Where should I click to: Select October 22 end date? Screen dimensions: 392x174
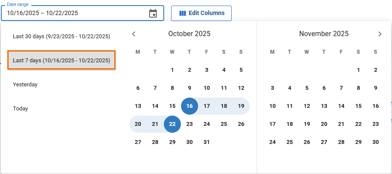[x=172, y=124]
